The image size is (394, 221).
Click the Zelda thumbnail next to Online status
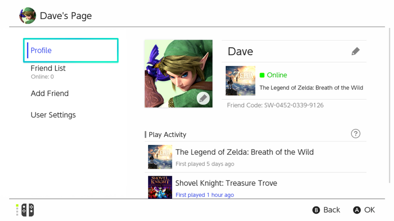coord(240,81)
